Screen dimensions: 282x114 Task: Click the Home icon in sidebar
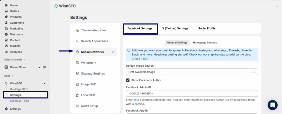pos(6,5)
